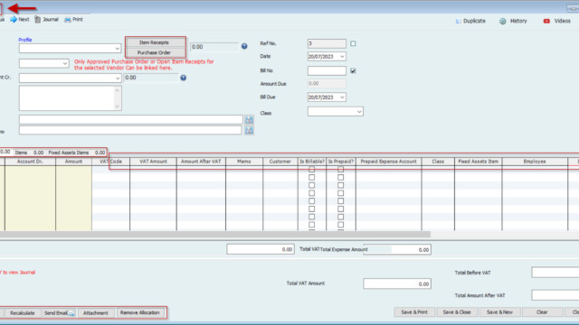The width and height of the screenshot is (579, 325).
Task: Click the Print icon
Action: [68, 20]
